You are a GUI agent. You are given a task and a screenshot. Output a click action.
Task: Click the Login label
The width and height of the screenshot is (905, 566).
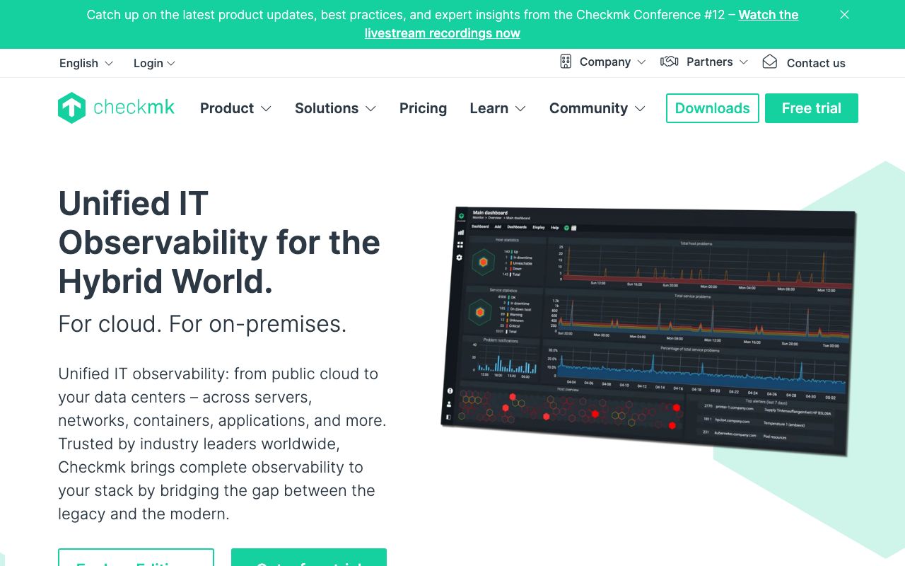tap(148, 64)
